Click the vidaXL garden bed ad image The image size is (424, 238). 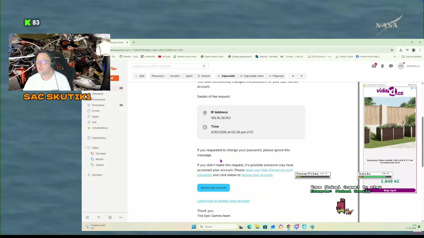[390, 123]
